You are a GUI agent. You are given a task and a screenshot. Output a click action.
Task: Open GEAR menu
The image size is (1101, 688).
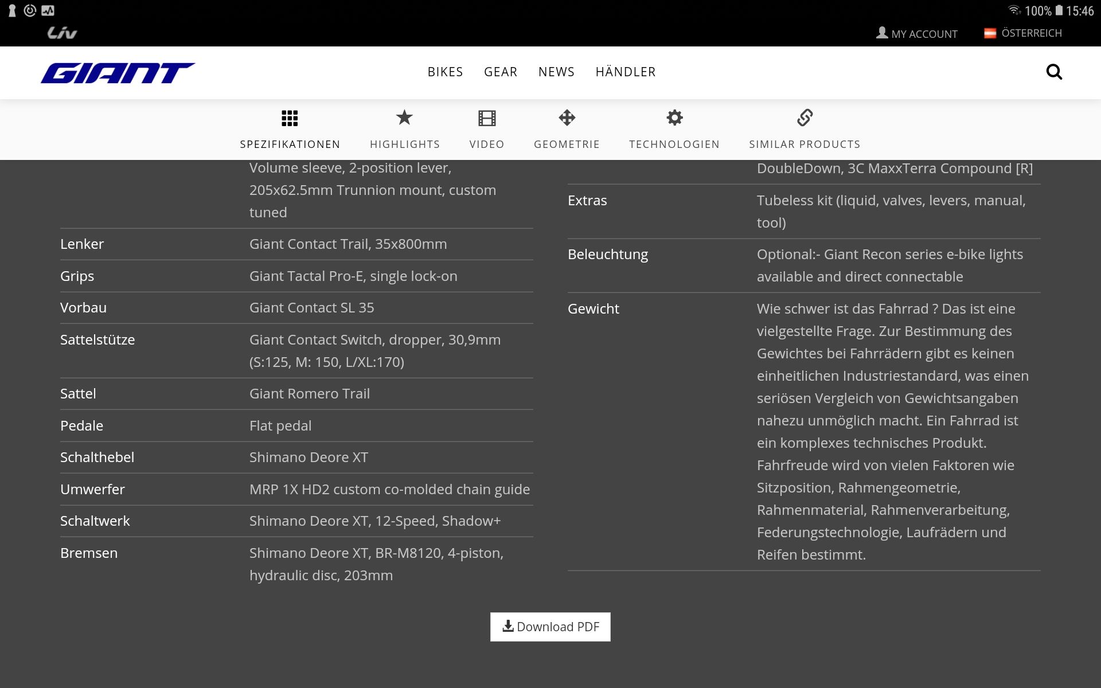(x=501, y=72)
